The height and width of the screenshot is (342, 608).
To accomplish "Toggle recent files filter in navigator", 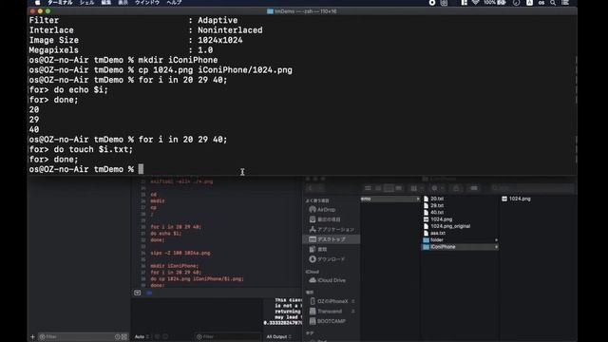I will pos(117,336).
